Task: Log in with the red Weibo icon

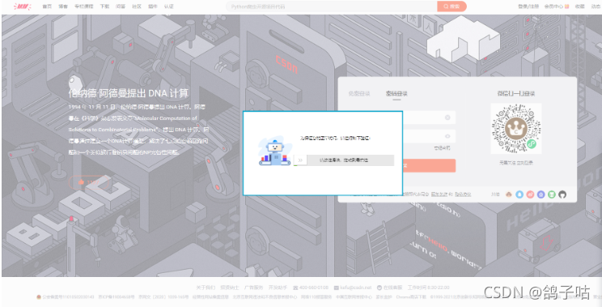Action: pos(530,194)
